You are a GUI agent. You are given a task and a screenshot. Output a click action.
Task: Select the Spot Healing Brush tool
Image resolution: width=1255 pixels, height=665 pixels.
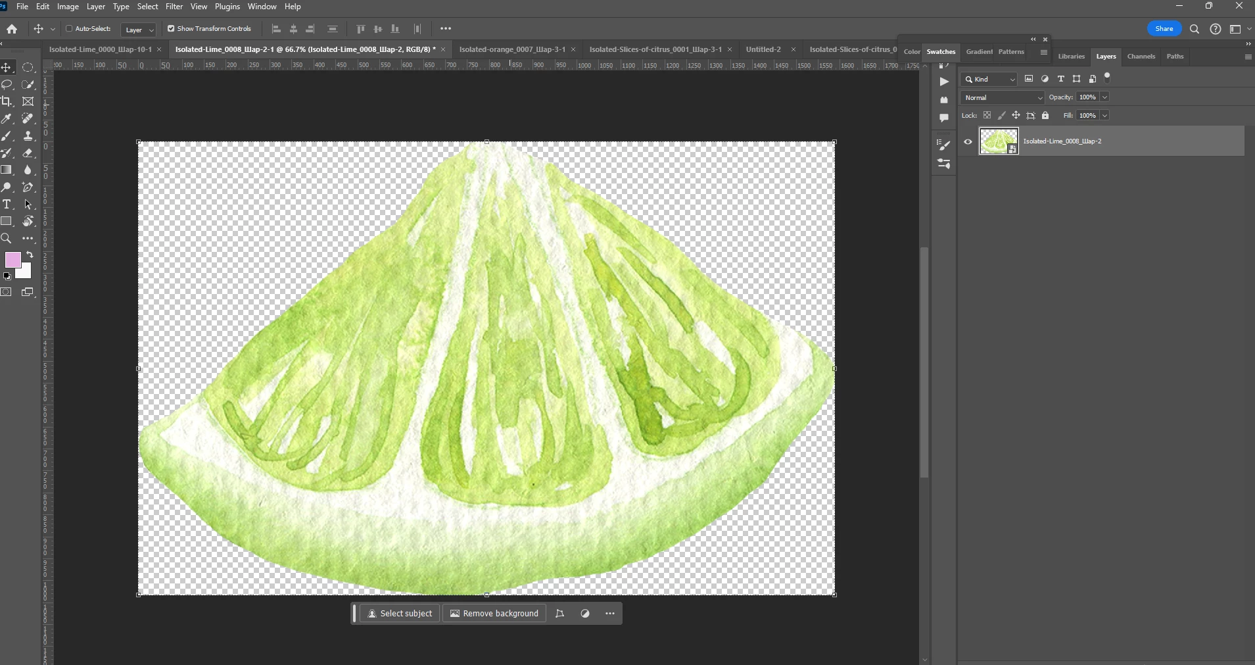coord(28,118)
